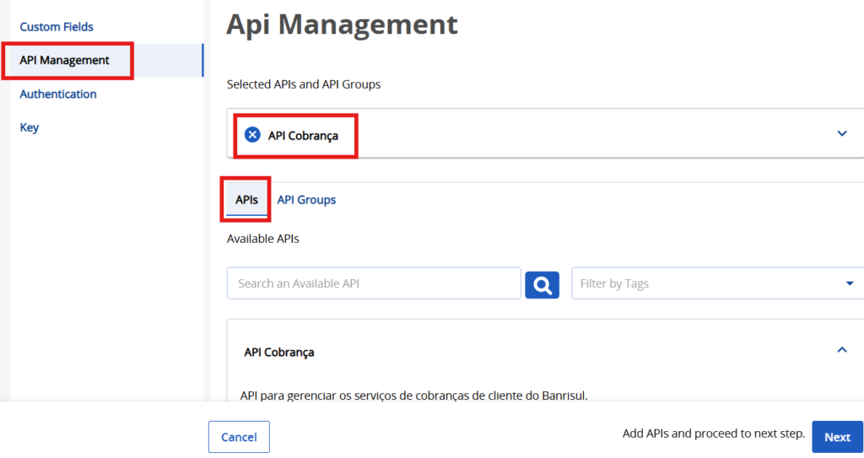Remove API Cobrança from selected APIs
Image resolution: width=864 pixels, height=458 pixels.
click(251, 135)
